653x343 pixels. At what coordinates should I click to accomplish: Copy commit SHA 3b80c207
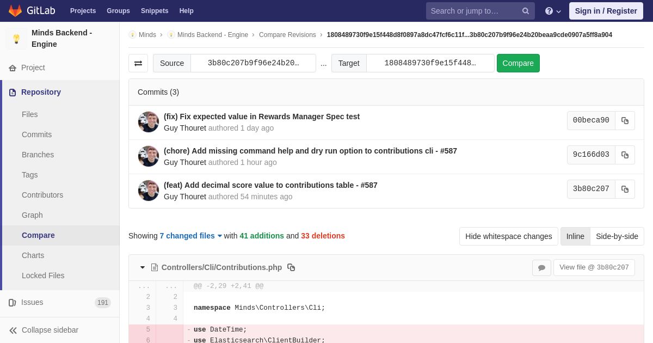(625, 189)
